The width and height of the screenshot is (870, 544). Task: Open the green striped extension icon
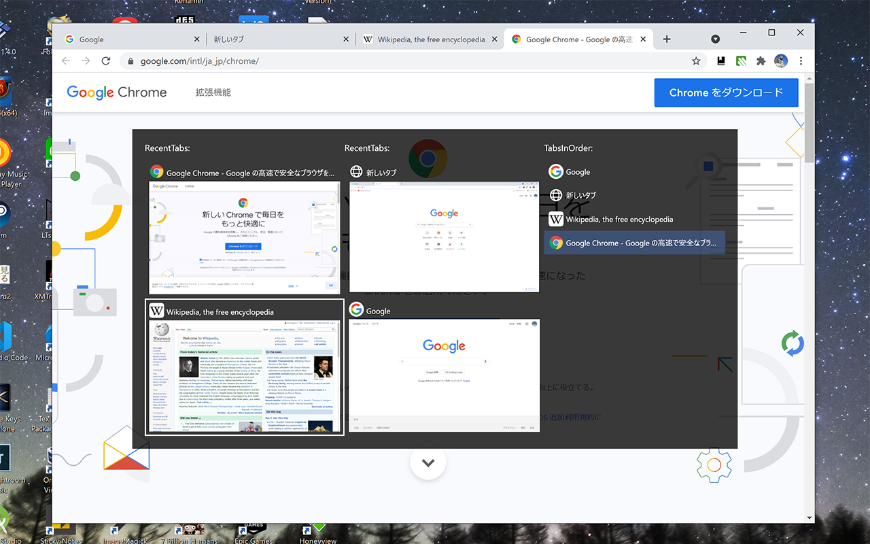point(742,61)
